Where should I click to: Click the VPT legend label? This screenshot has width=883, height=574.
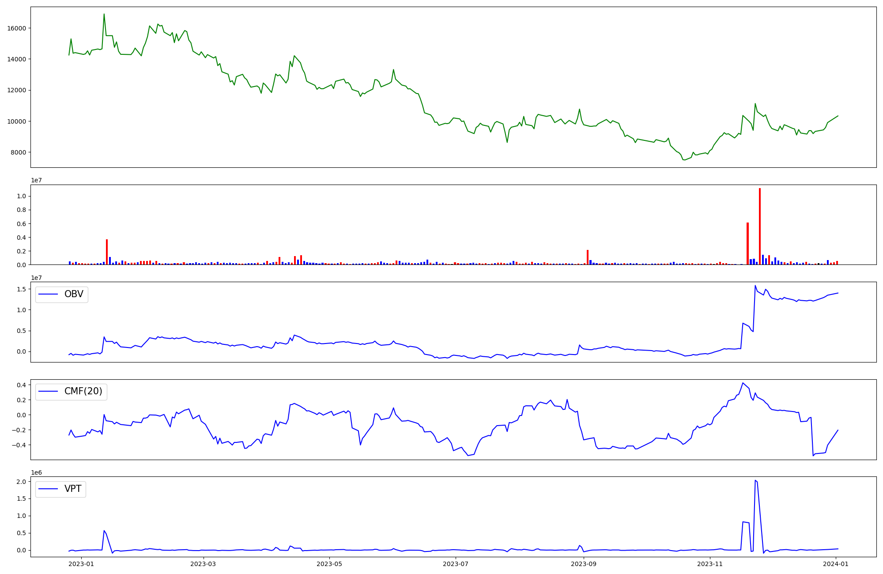pos(73,489)
